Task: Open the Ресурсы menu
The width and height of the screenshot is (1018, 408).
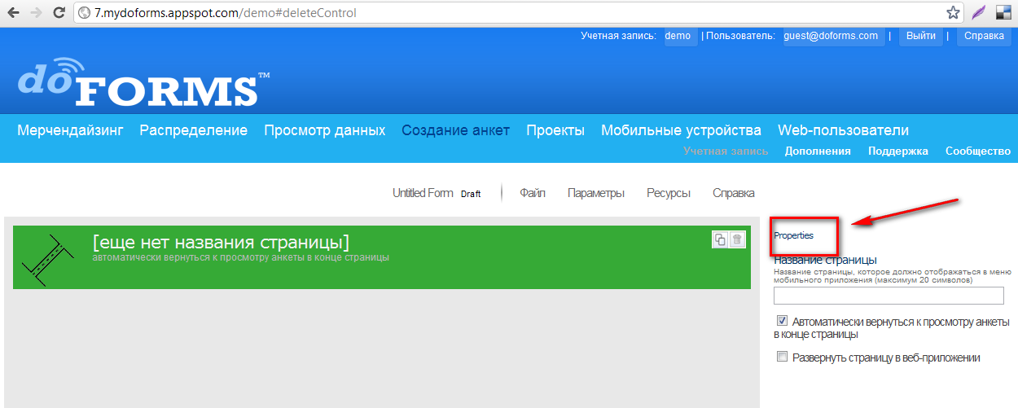Action: (669, 193)
